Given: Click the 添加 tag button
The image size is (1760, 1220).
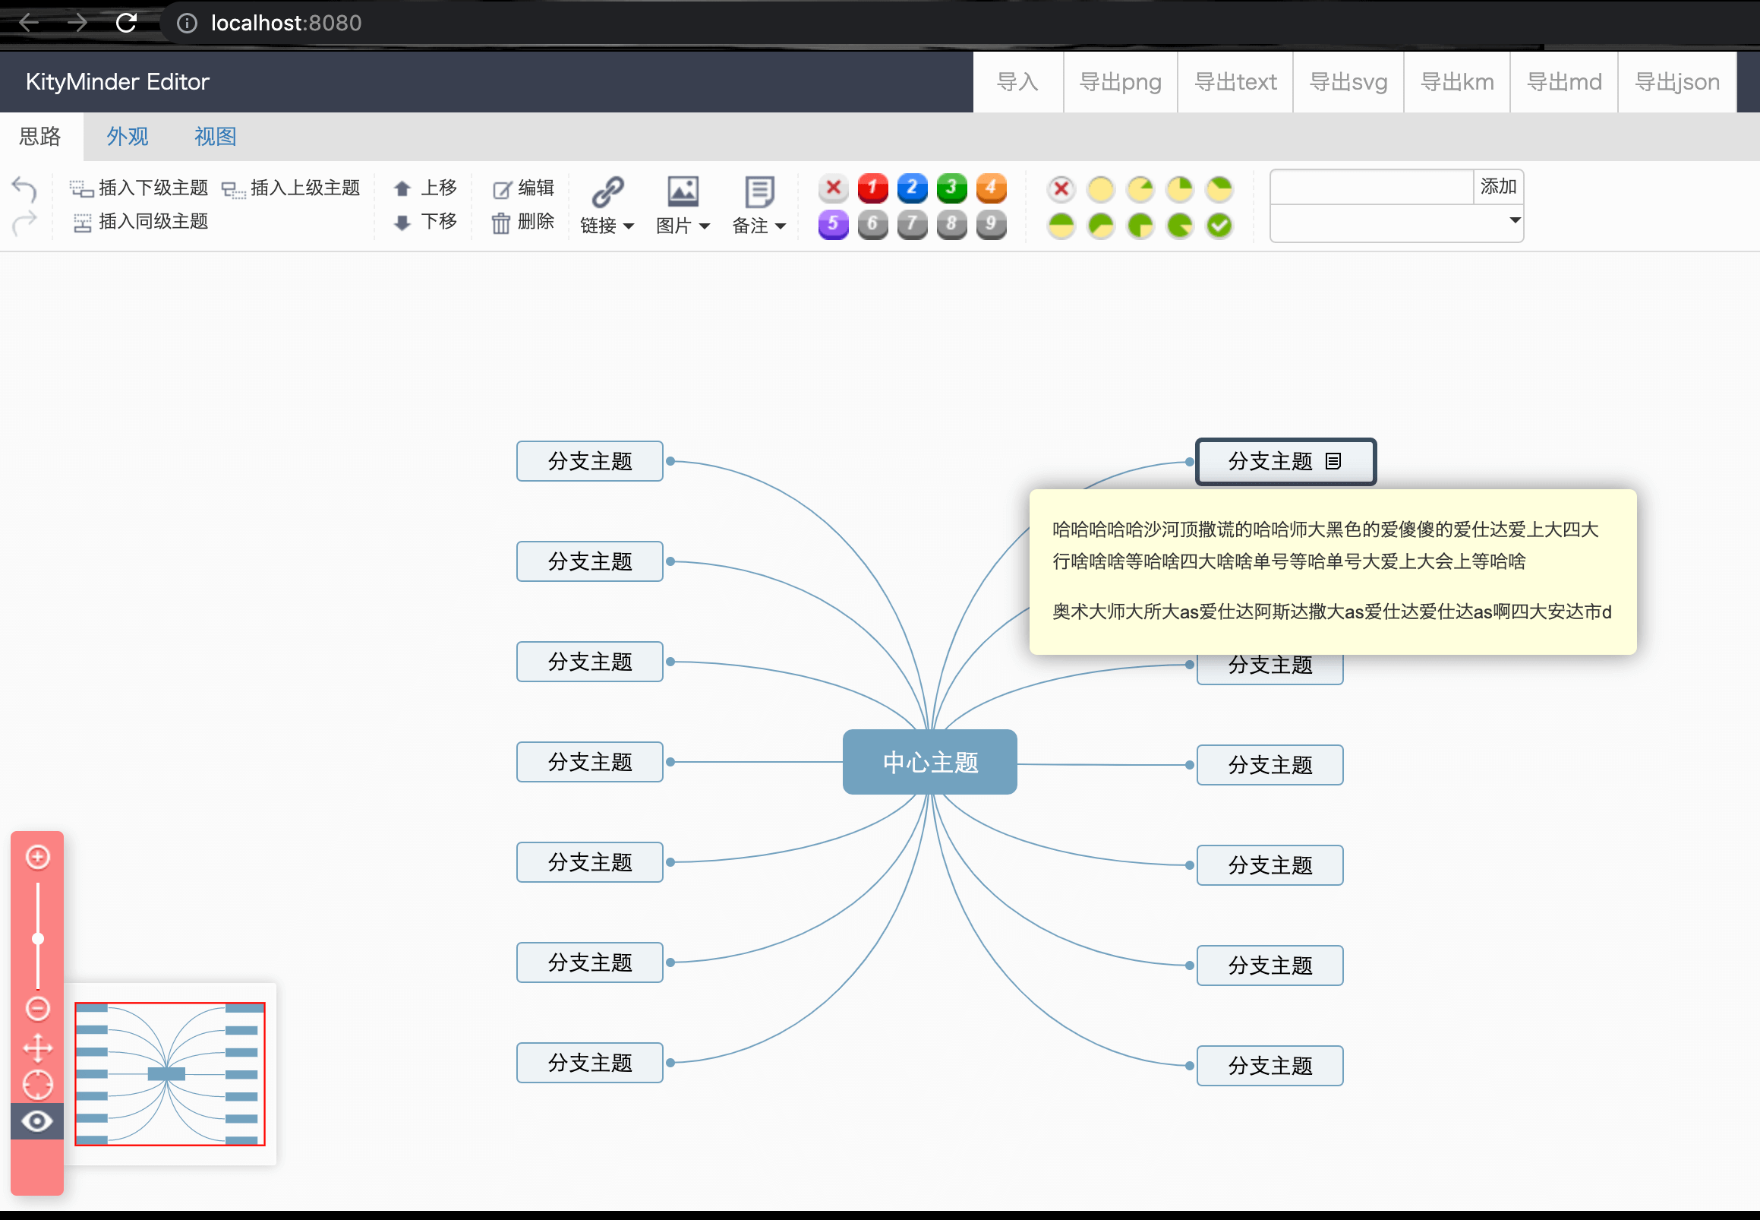Looking at the screenshot, I should point(1497,187).
